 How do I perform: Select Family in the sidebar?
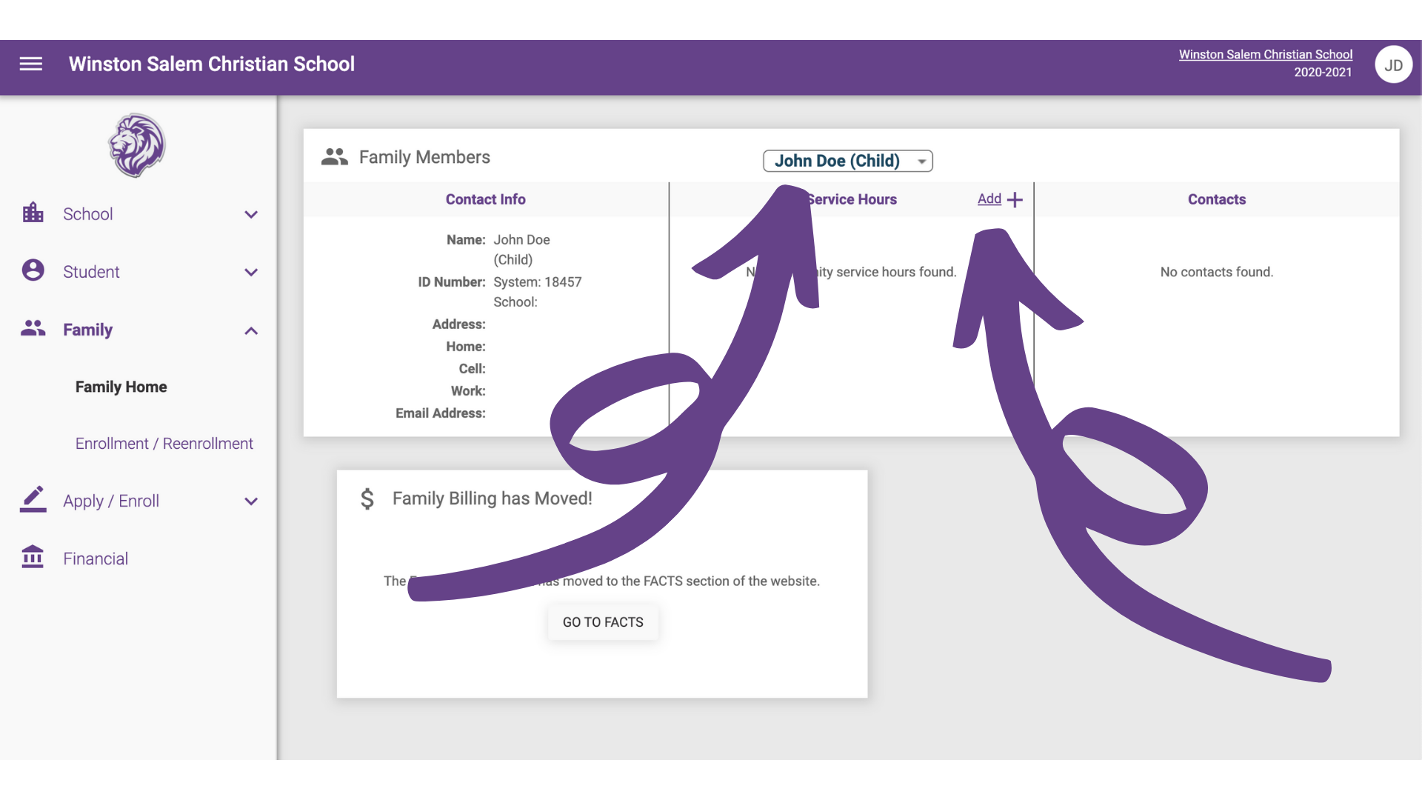pyautogui.click(x=87, y=330)
